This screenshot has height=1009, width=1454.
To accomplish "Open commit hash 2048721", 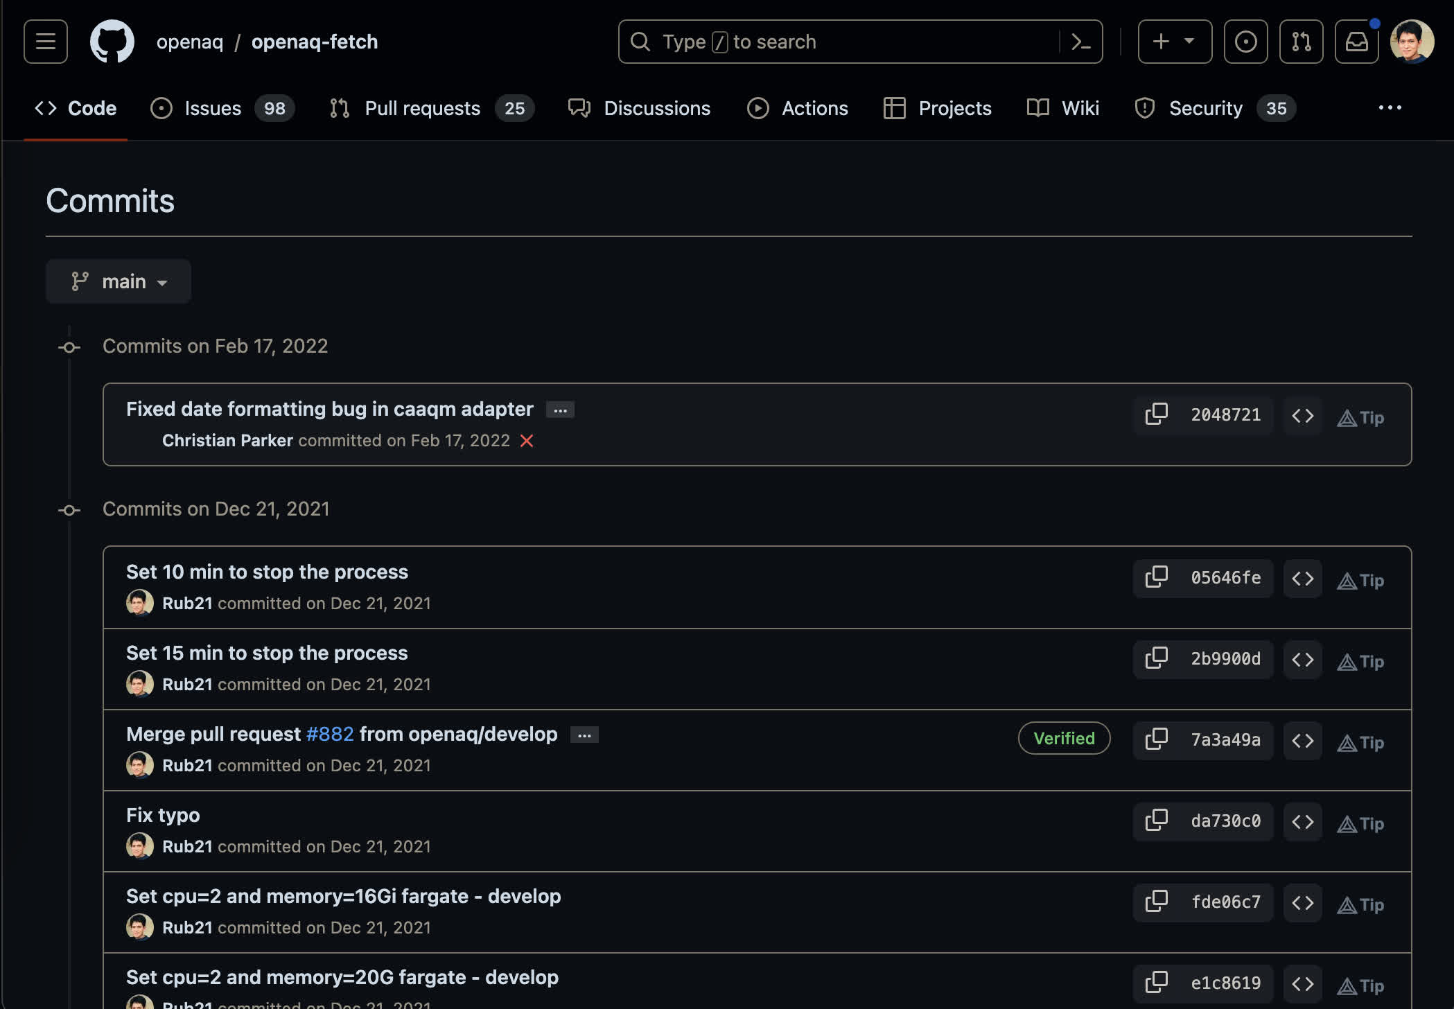I will tap(1225, 414).
